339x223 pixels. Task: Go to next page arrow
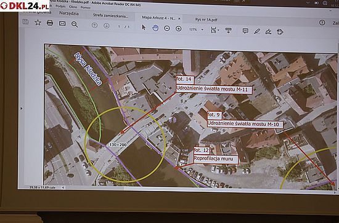point(107,26)
